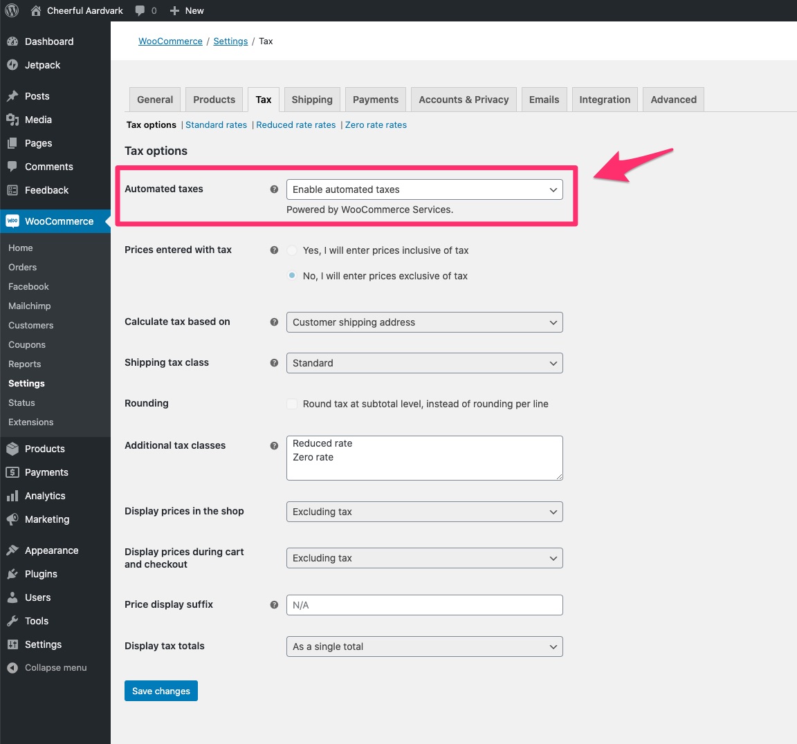Switch to the Emails settings tab
797x744 pixels.
[544, 100]
